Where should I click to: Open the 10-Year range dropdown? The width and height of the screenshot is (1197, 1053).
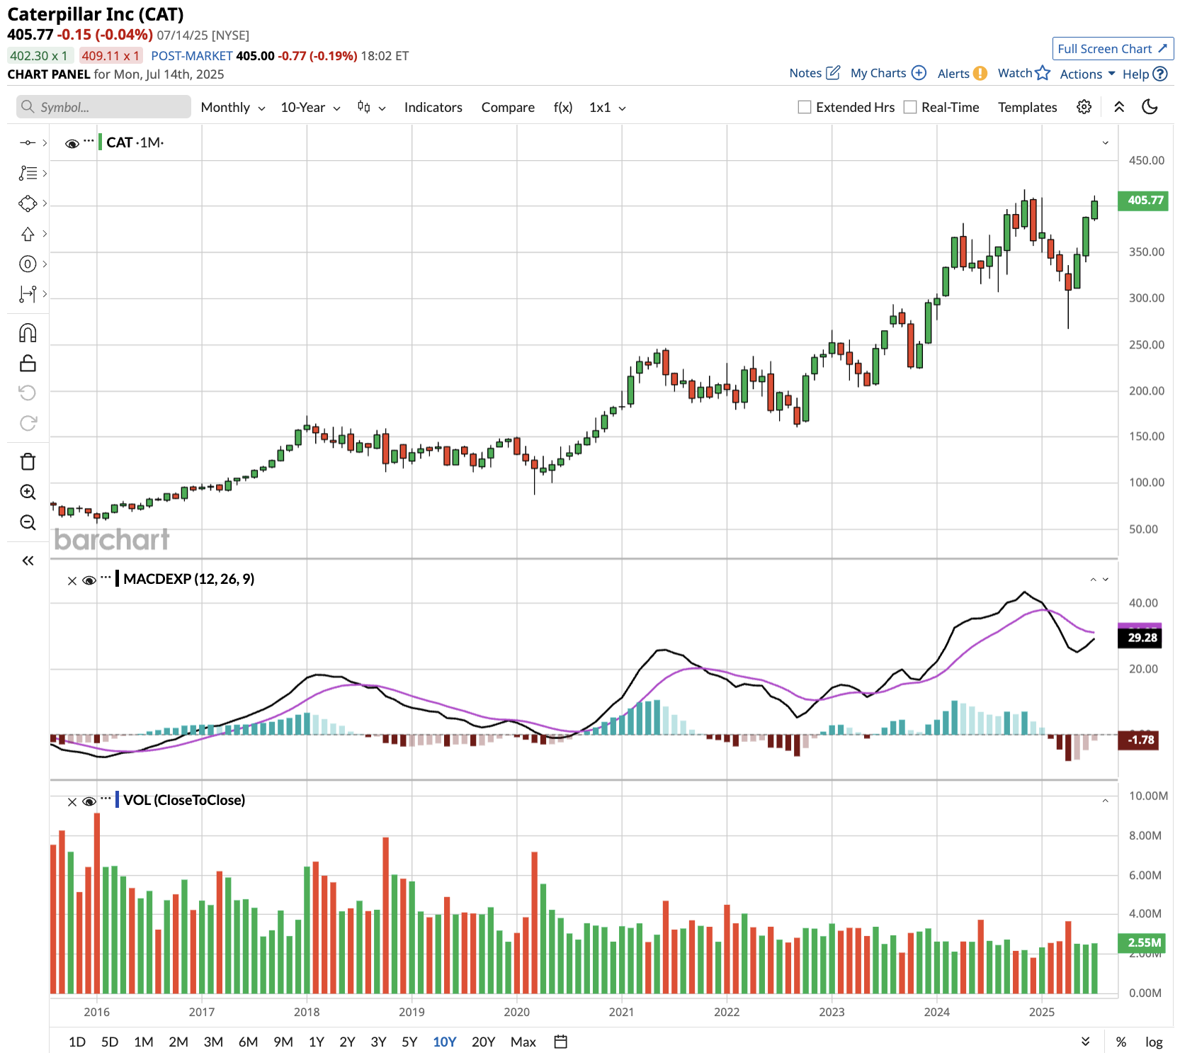coord(310,107)
